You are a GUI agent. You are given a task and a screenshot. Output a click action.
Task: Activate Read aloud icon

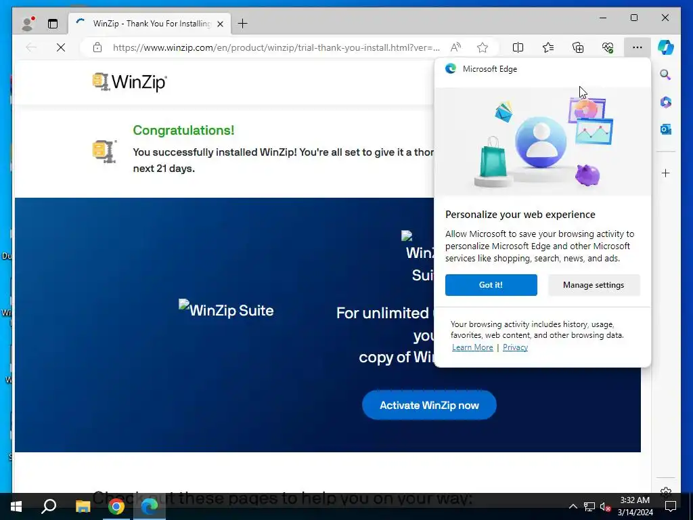pos(455,47)
